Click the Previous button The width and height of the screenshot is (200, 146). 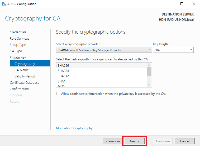coord(113,141)
